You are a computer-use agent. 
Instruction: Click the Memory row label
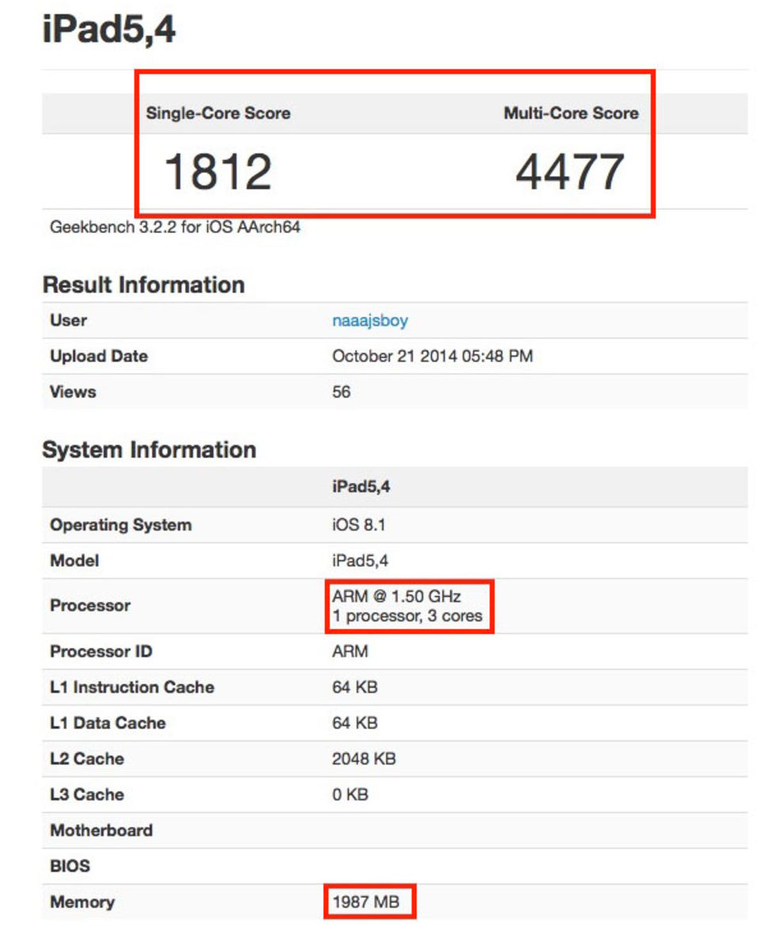point(82,902)
